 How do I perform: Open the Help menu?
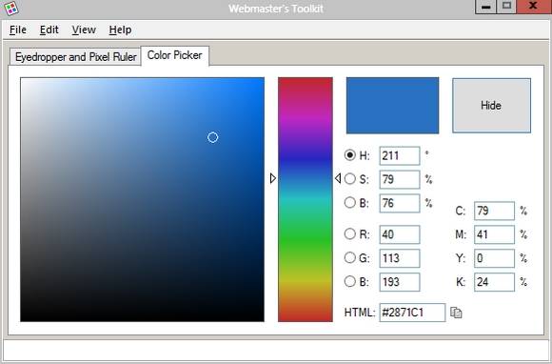[x=120, y=30]
